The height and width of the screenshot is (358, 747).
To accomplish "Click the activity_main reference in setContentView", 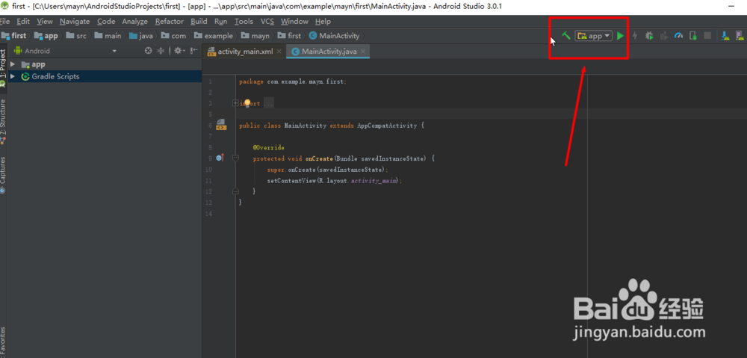I will (x=373, y=181).
